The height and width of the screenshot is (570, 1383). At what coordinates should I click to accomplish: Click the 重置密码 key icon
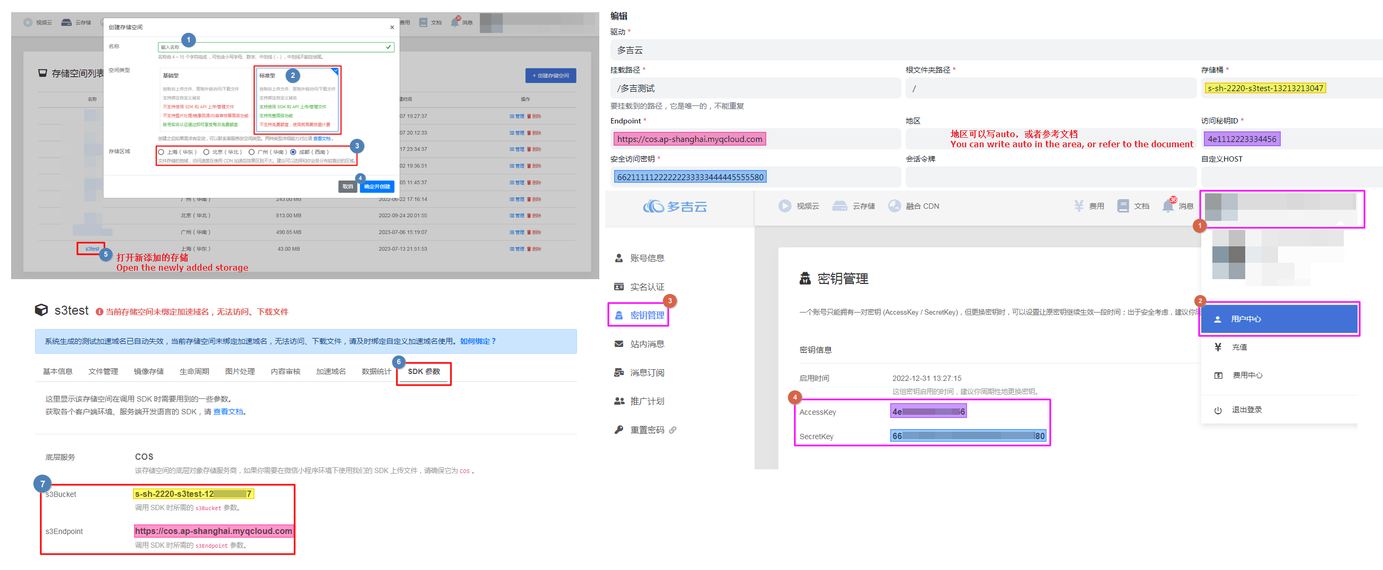pos(619,430)
